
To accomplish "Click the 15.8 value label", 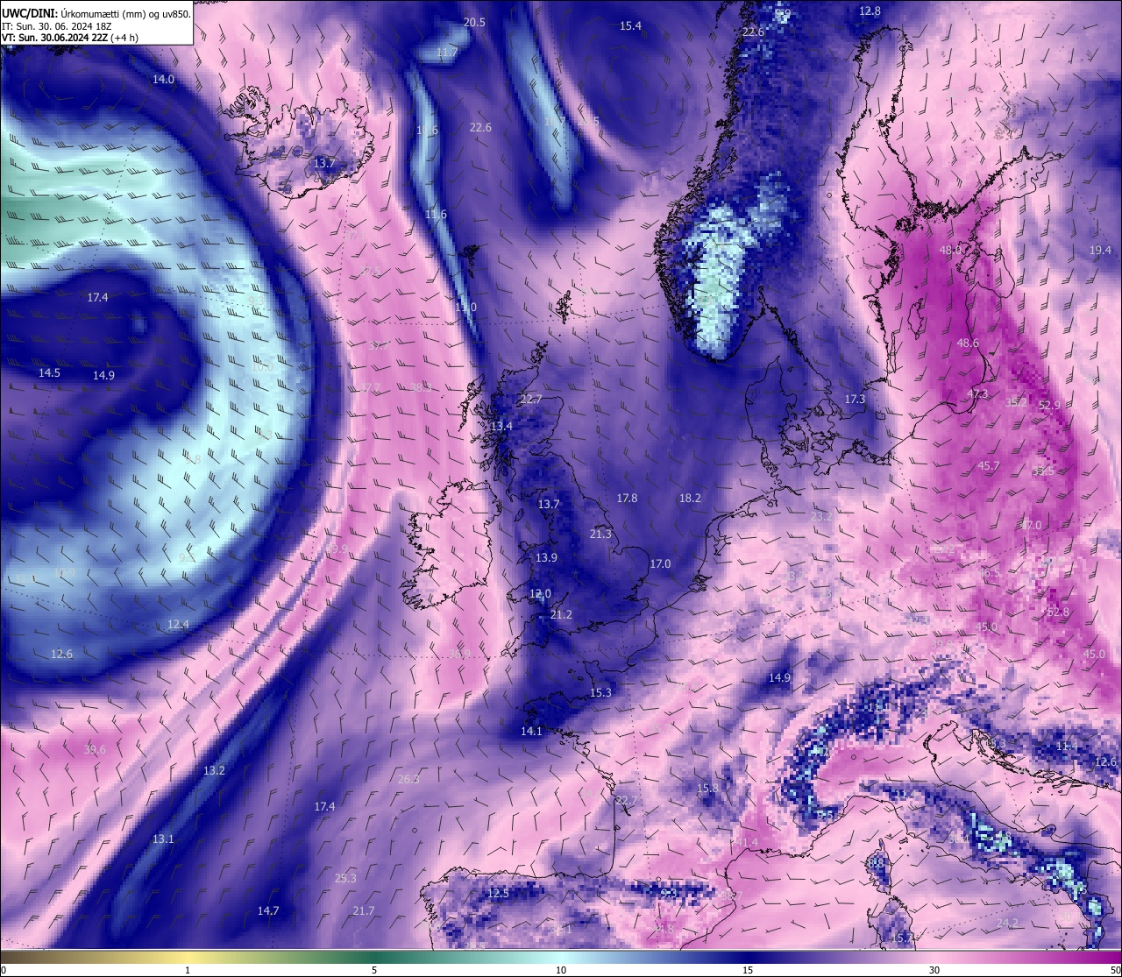I will [x=707, y=788].
